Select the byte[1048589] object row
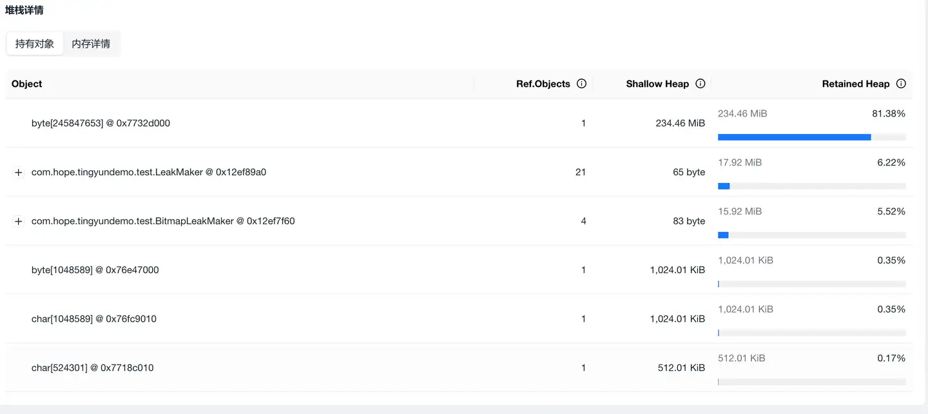 (95, 270)
